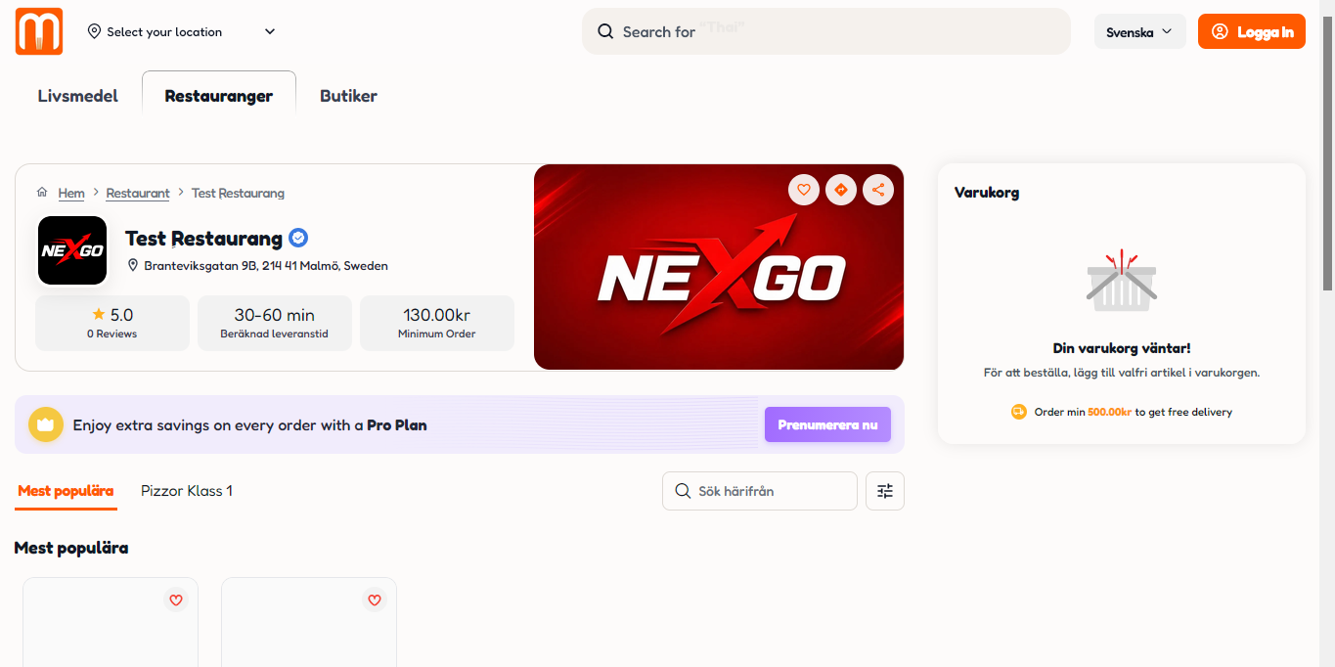Click the share icon on banner
Image resolution: width=1335 pixels, height=667 pixels.
tap(878, 190)
